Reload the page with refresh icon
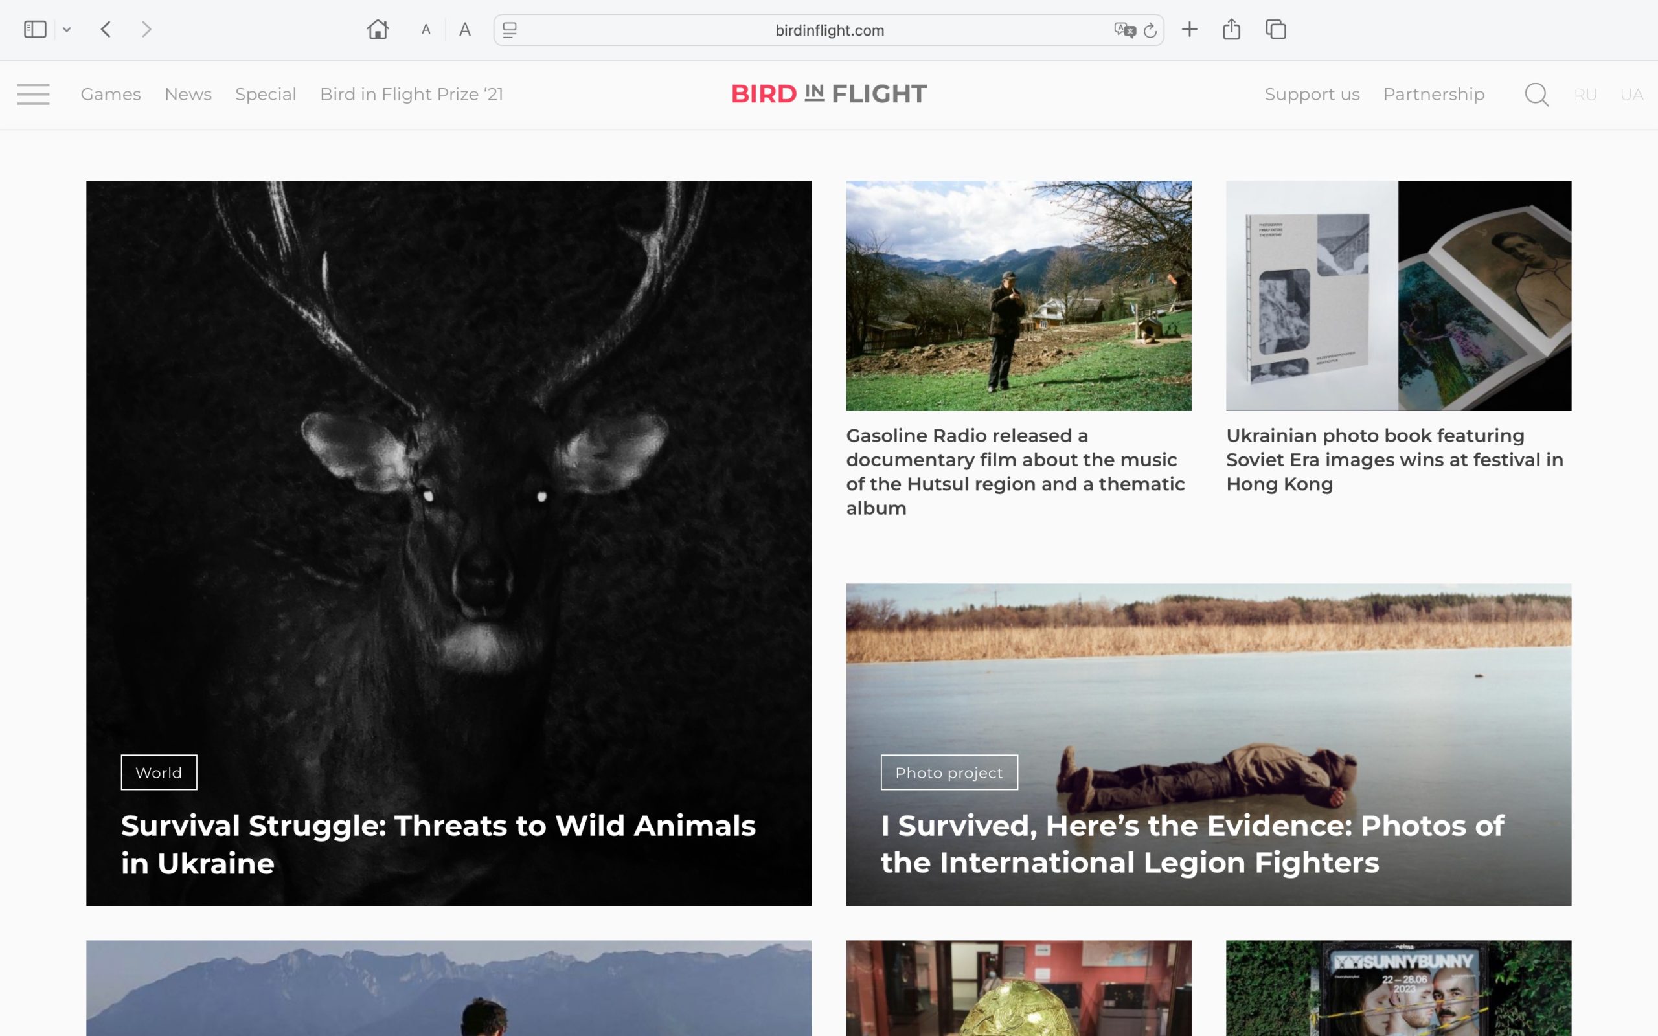 [x=1150, y=30]
